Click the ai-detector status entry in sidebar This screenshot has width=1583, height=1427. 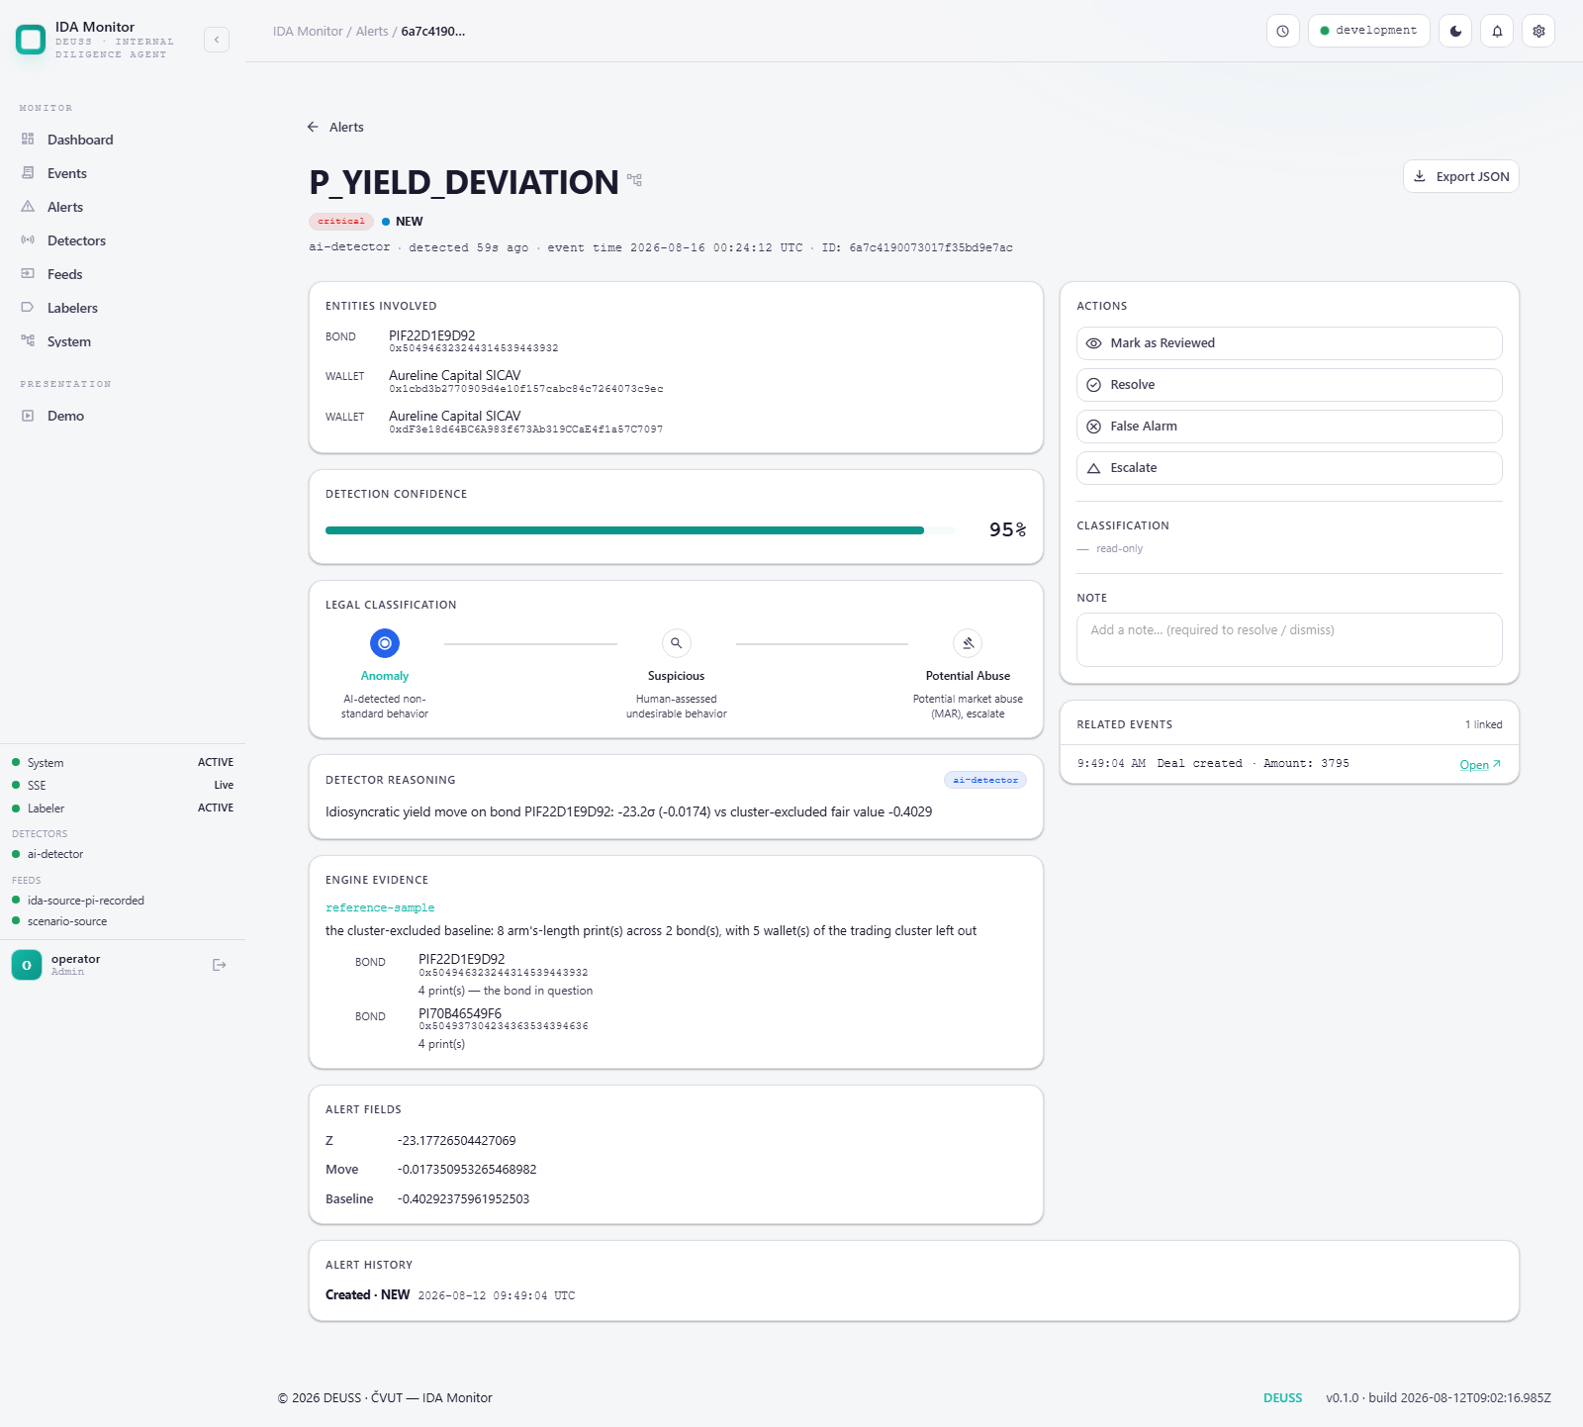[x=55, y=854]
